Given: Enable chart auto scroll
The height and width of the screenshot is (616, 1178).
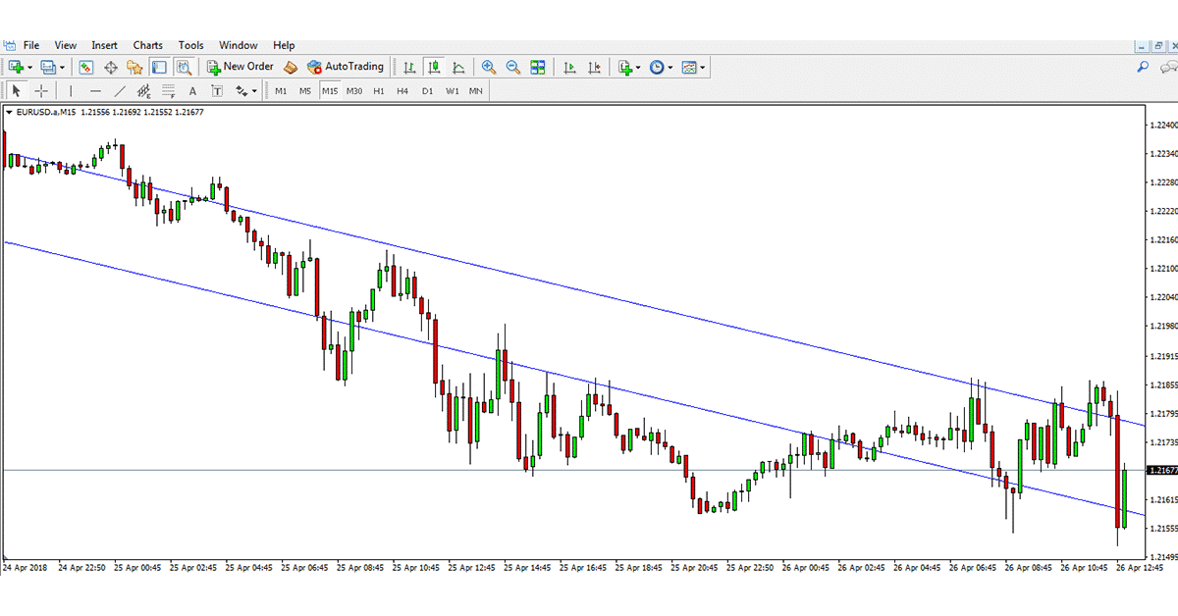Looking at the screenshot, I should pyautogui.click(x=569, y=67).
